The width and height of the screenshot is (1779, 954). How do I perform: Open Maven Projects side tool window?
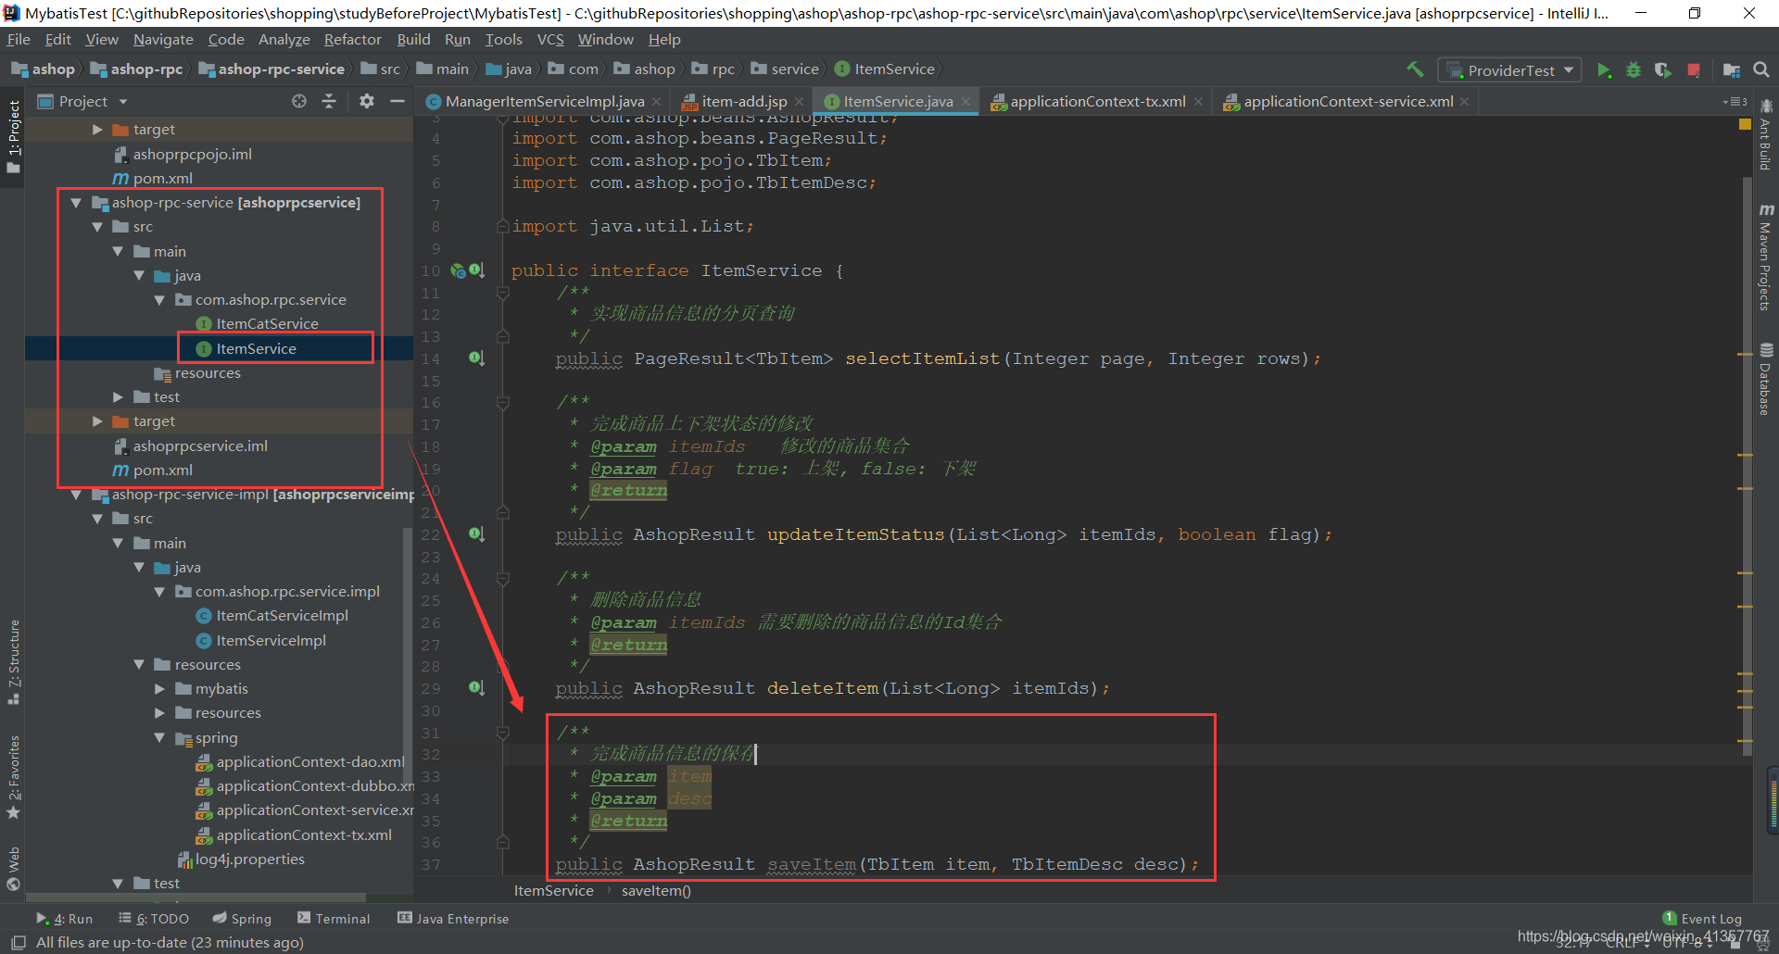click(1766, 257)
